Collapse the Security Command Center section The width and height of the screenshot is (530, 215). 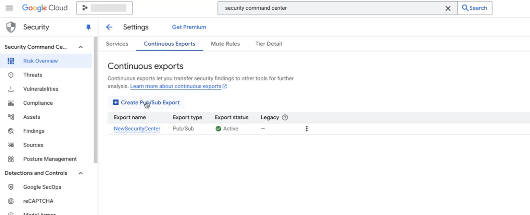pyautogui.click(x=81, y=47)
